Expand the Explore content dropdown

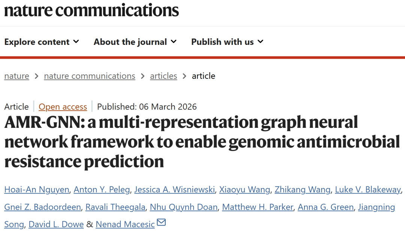click(x=42, y=42)
